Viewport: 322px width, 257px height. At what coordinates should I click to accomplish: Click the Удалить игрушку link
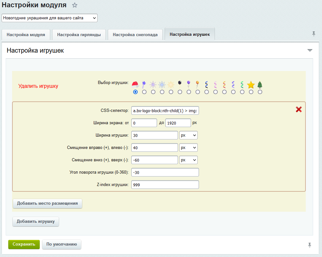(38, 86)
